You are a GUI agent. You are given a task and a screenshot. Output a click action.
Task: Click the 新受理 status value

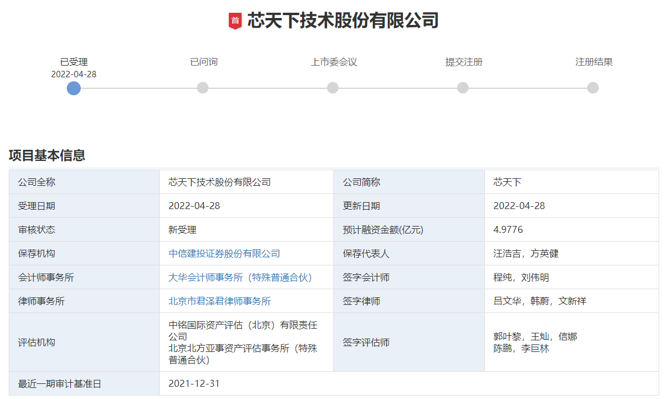tap(182, 230)
